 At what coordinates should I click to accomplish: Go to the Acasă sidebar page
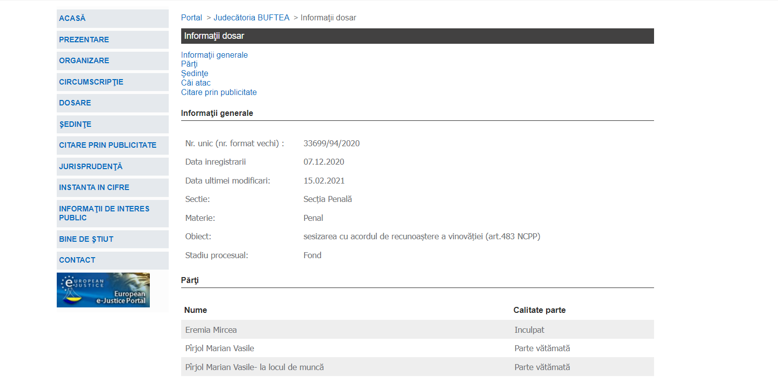coord(72,18)
